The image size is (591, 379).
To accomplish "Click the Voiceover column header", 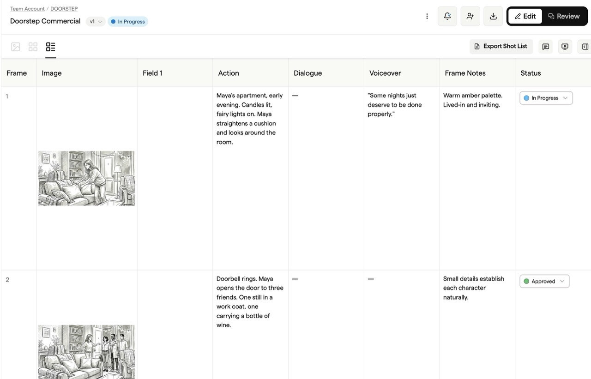I will [x=402, y=73].
